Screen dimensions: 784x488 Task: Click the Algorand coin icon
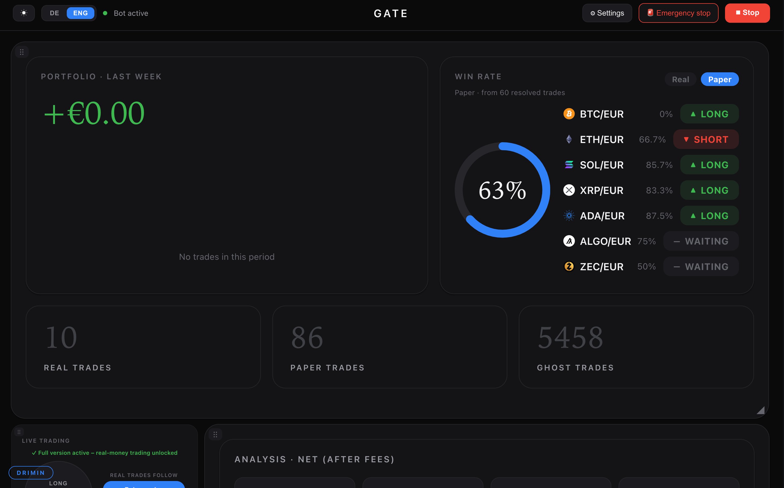click(x=569, y=241)
